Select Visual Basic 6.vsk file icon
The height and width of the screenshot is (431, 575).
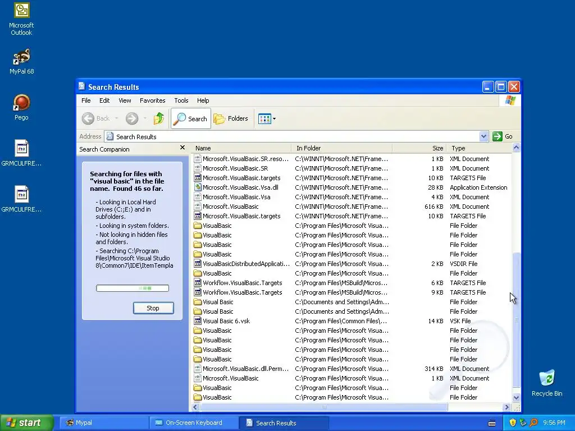click(198, 320)
